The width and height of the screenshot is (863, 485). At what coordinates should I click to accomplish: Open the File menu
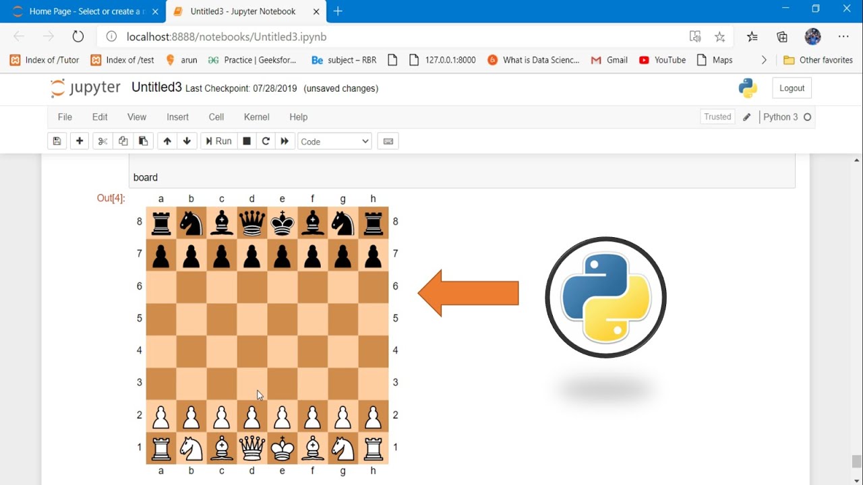coord(65,117)
